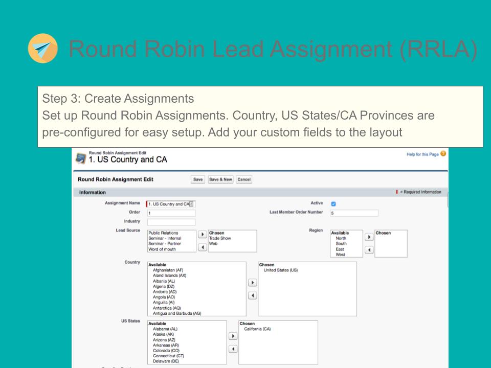Click the right arrow beside US States lists
This screenshot has height=368, width=491.
tap(233, 336)
